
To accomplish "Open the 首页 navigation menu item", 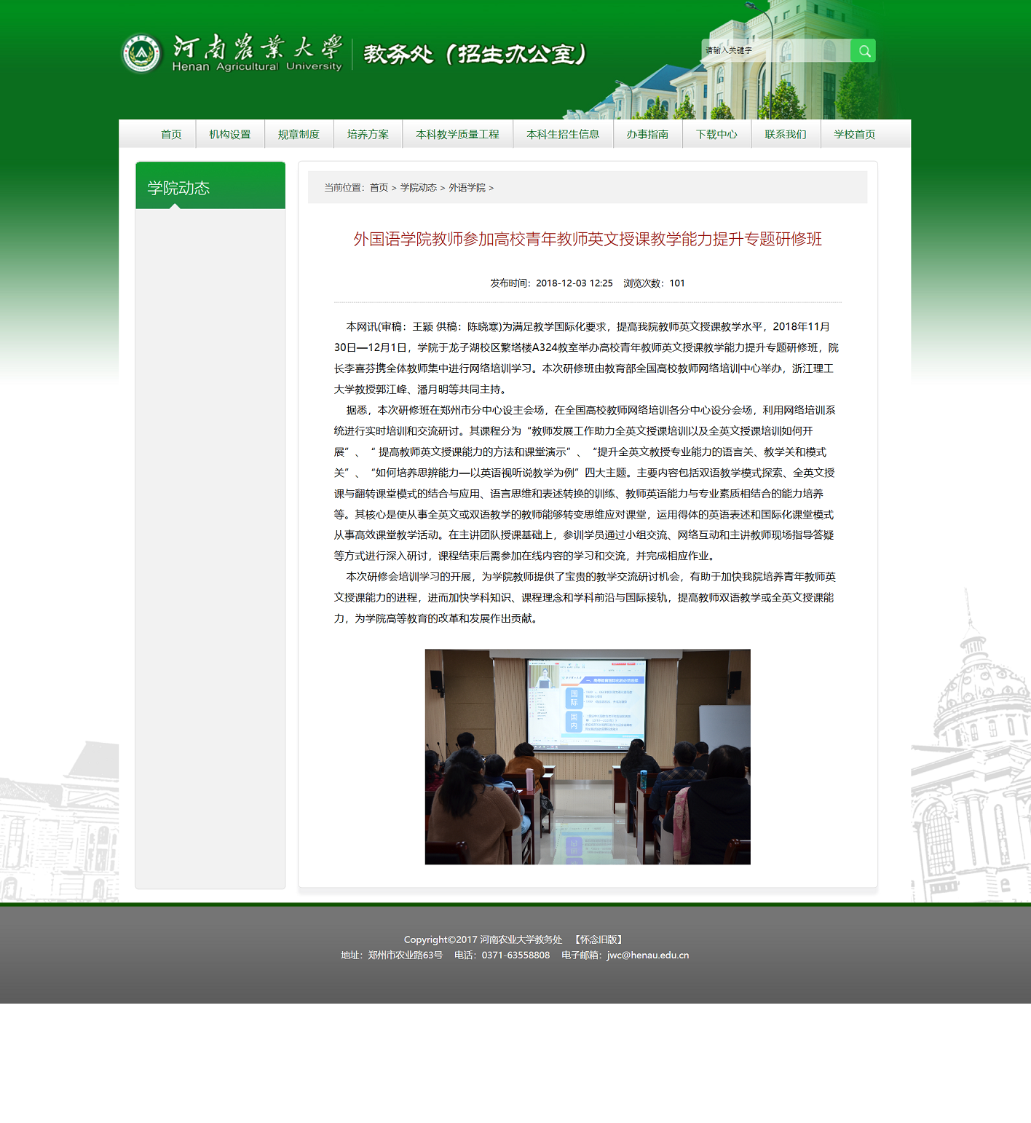I will [171, 135].
